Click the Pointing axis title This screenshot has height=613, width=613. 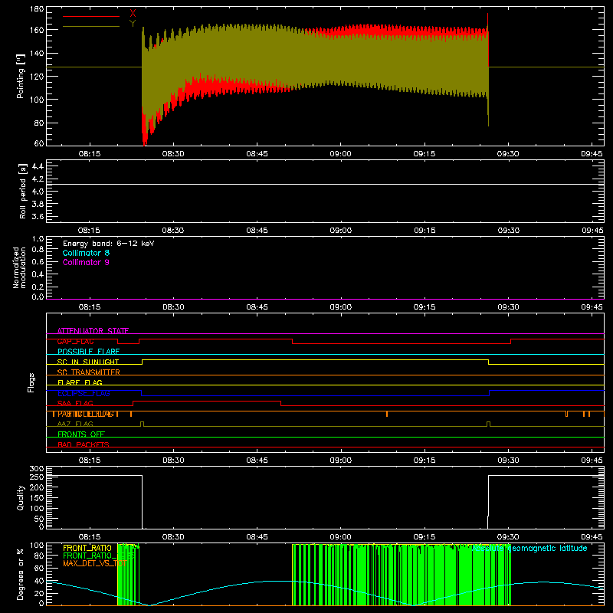tap(21, 76)
